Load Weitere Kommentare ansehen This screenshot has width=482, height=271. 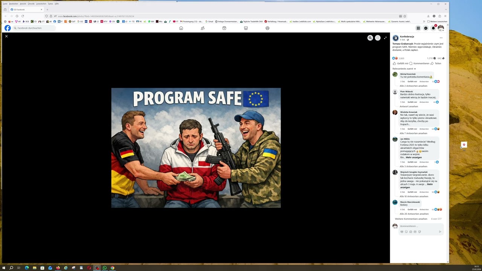(x=411, y=219)
